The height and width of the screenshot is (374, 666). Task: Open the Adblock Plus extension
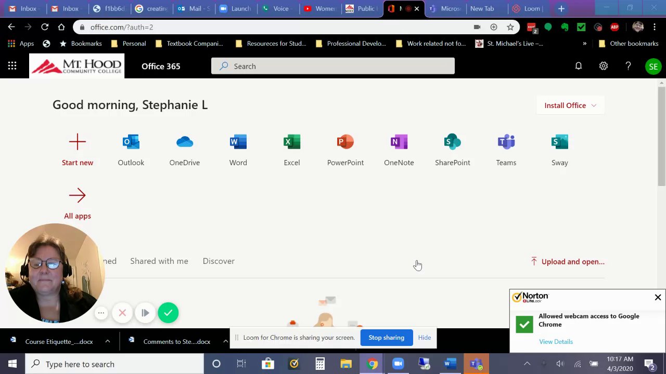(614, 27)
